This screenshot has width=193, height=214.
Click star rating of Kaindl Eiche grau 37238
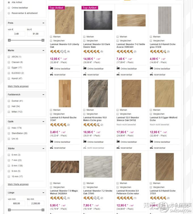[x=158, y=52]
